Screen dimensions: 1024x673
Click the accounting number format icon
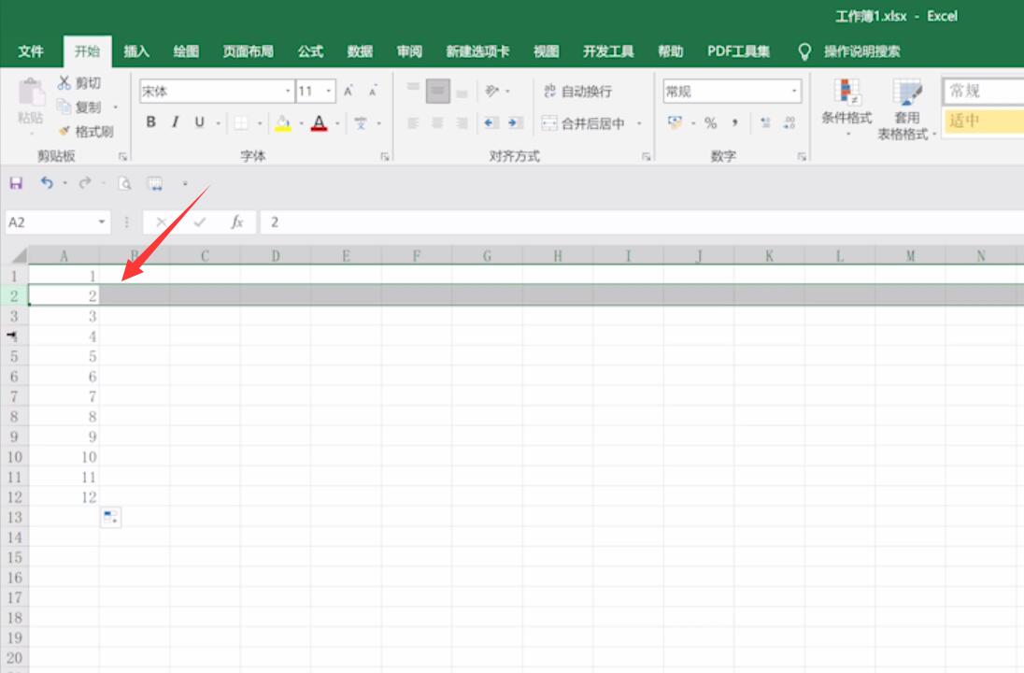(675, 122)
